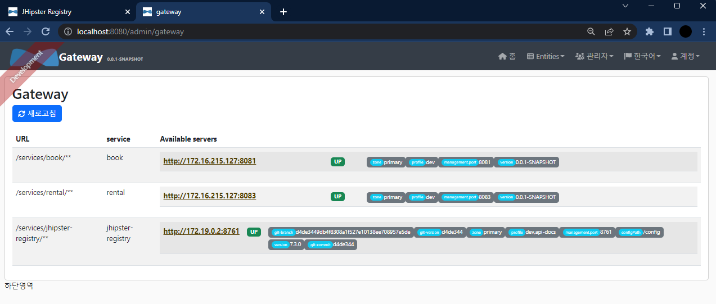Click the zone primary badge in book row
The width and height of the screenshot is (716, 304).
point(386,162)
